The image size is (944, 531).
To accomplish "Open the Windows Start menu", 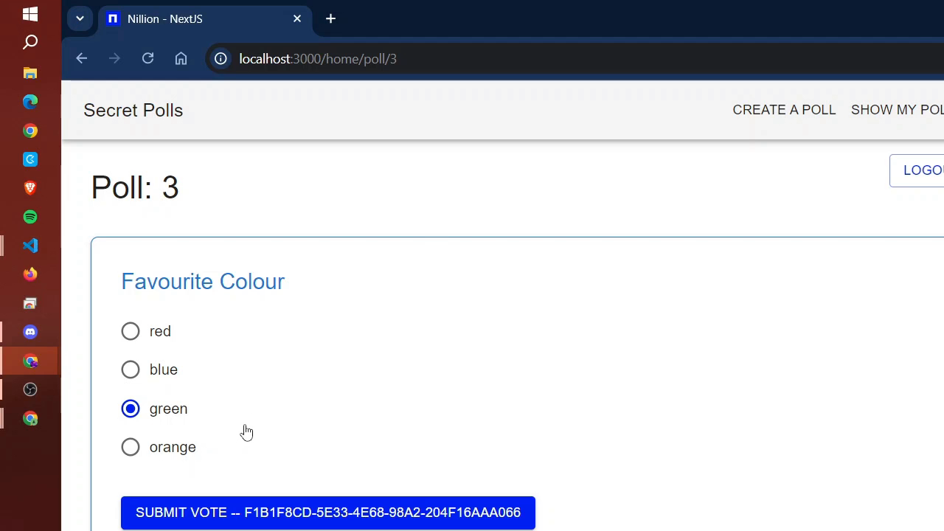I will (x=30, y=14).
